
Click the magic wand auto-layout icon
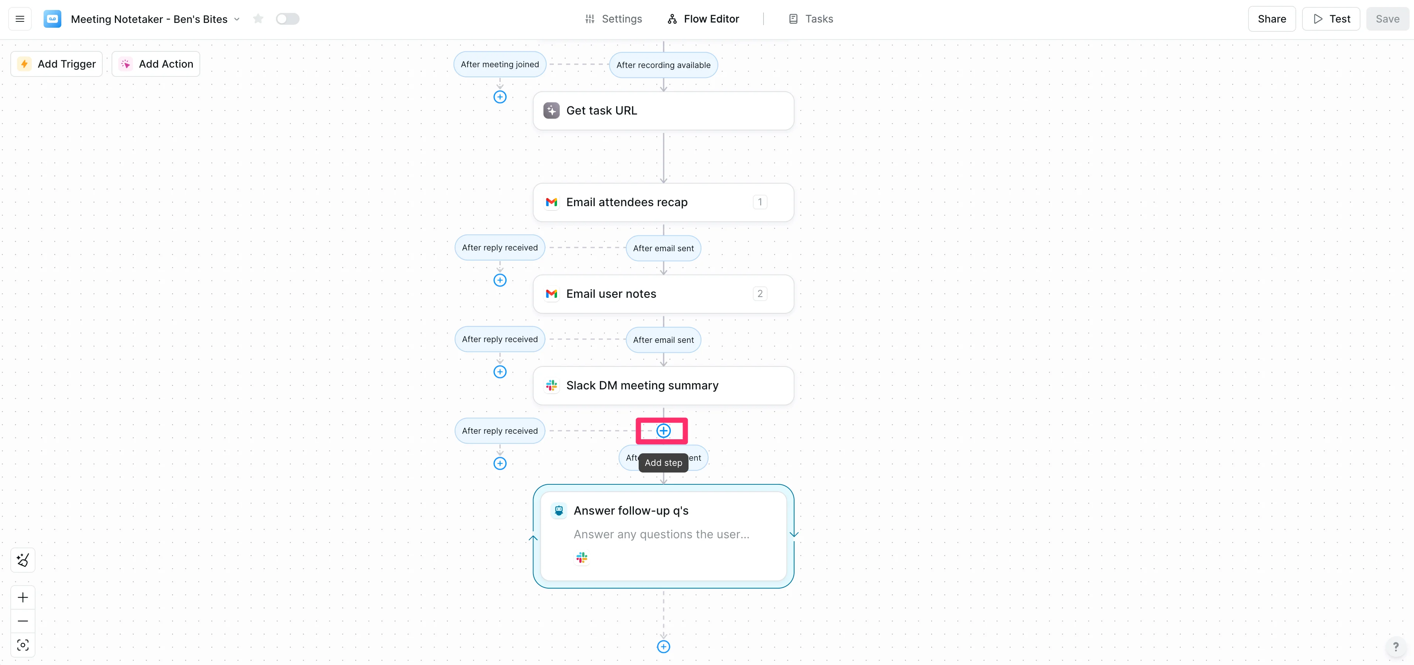tap(23, 560)
